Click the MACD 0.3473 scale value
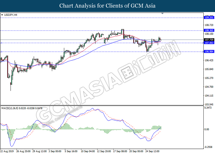The width and height of the screenshot is (215, 154). 208,108
